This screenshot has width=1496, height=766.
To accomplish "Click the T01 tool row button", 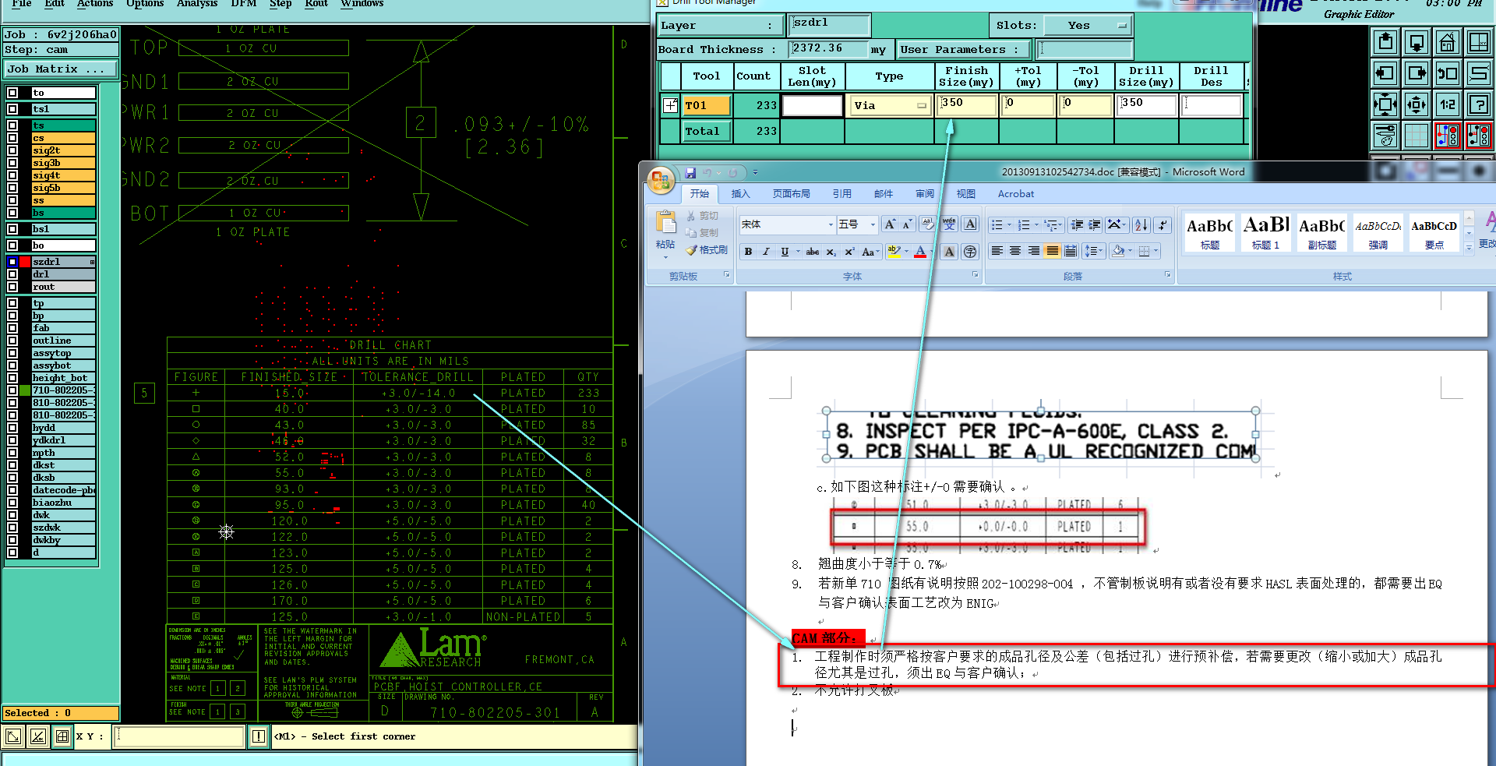I will coord(707,105).
